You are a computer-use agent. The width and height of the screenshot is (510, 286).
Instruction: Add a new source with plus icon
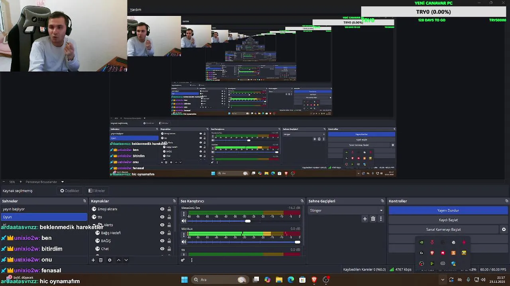click(93, 260)
